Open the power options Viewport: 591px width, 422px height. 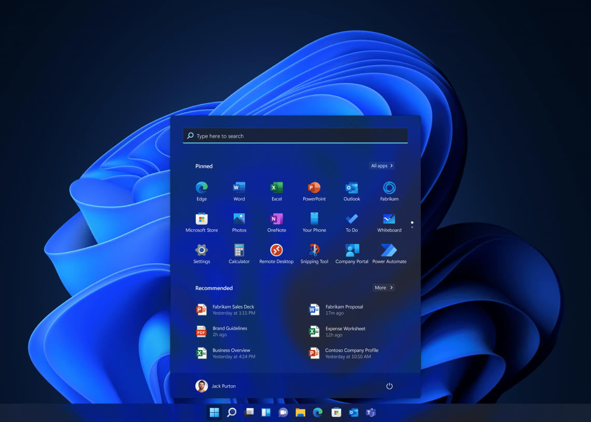click(389, 386)
